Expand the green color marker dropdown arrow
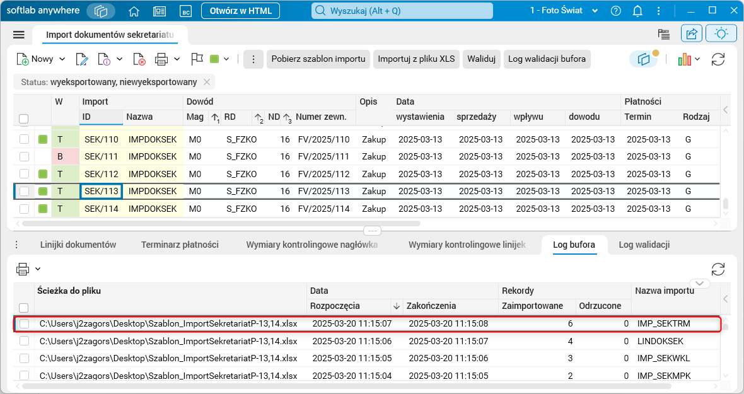This screenshot has height=394, width=744. [x=226, y=59]
